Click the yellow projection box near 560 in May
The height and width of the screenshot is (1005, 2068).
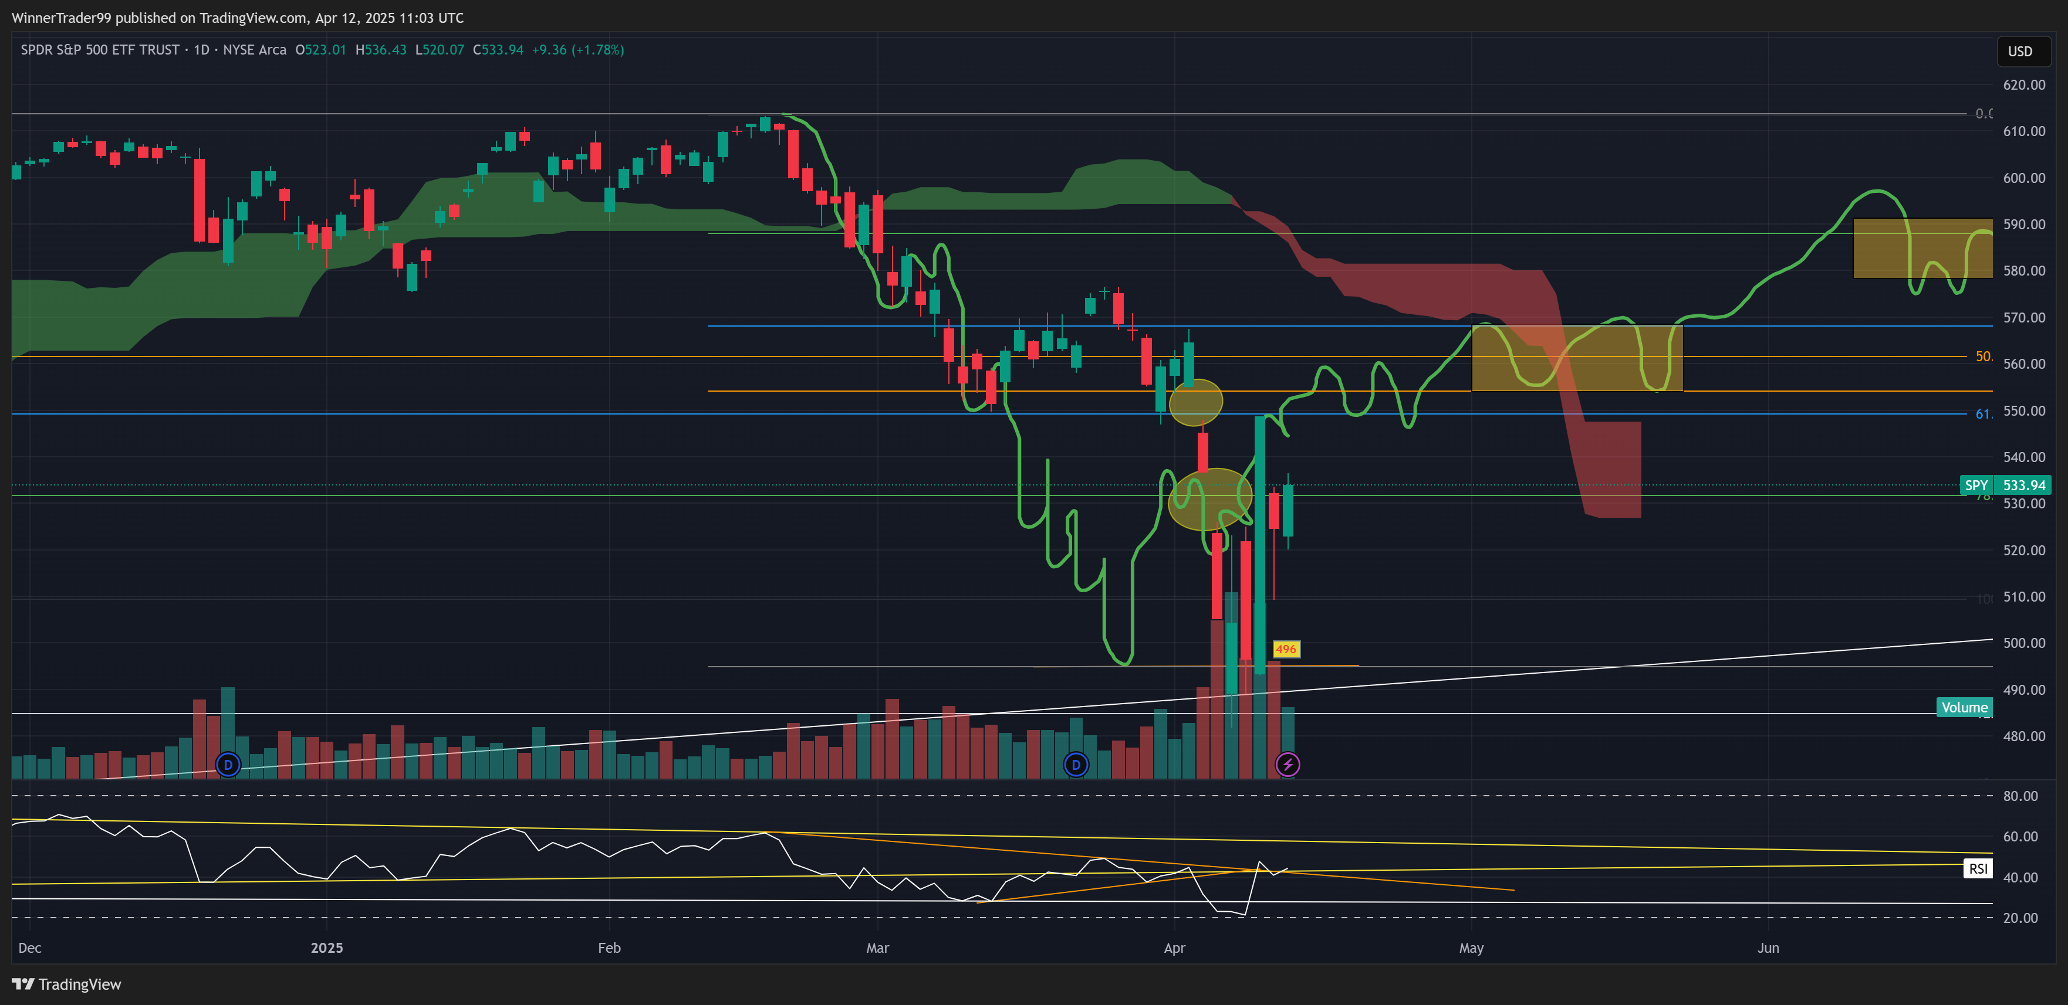click(1577, 358)
